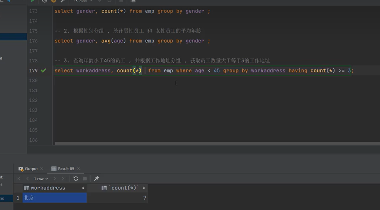Screen dimensions: 380x210
Task: Pin the Result 65 tab
Action: click(x=96, y=179)
